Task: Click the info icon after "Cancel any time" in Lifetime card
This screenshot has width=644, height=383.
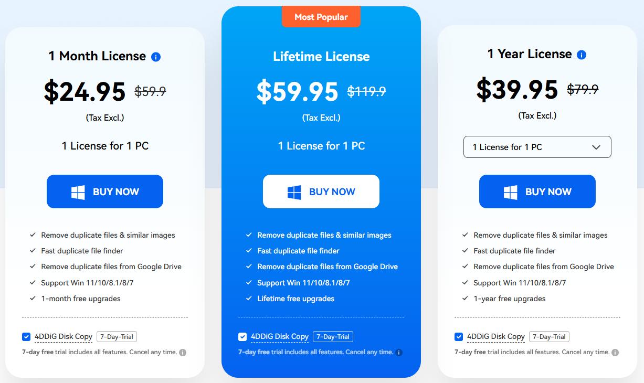Action: click(x=399, y=352)
